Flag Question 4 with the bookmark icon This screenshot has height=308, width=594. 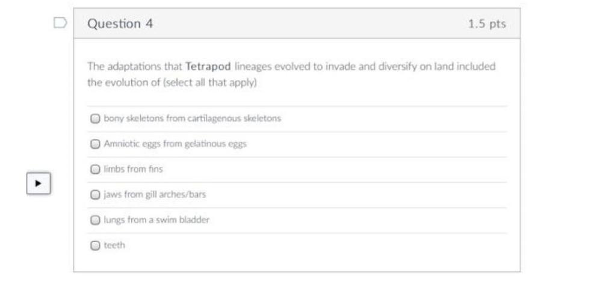(60, 23)
